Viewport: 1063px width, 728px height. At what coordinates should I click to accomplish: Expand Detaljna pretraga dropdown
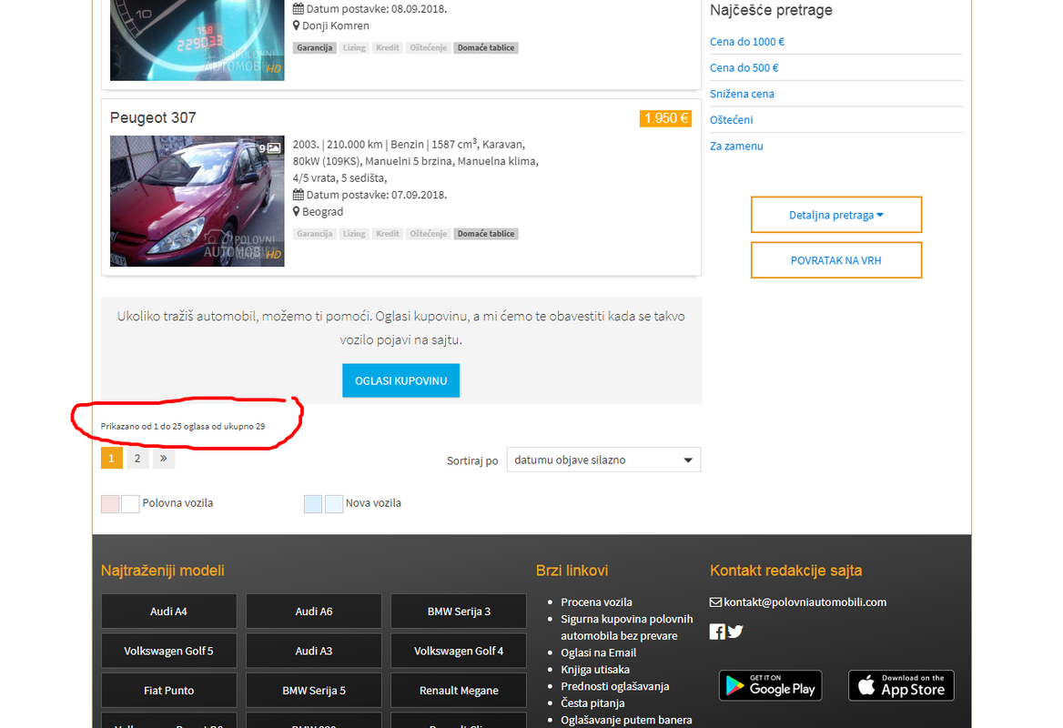coord(835,215)
